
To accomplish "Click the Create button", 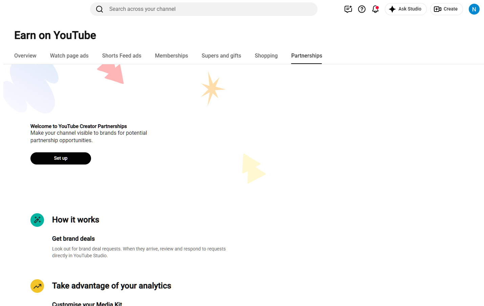I will [446, 9].
